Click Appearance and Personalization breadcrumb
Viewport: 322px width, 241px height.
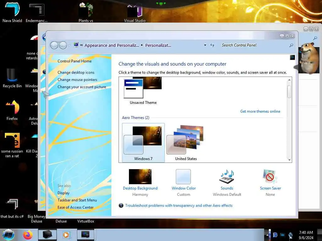pyautogui.click(x=112, y=45)
